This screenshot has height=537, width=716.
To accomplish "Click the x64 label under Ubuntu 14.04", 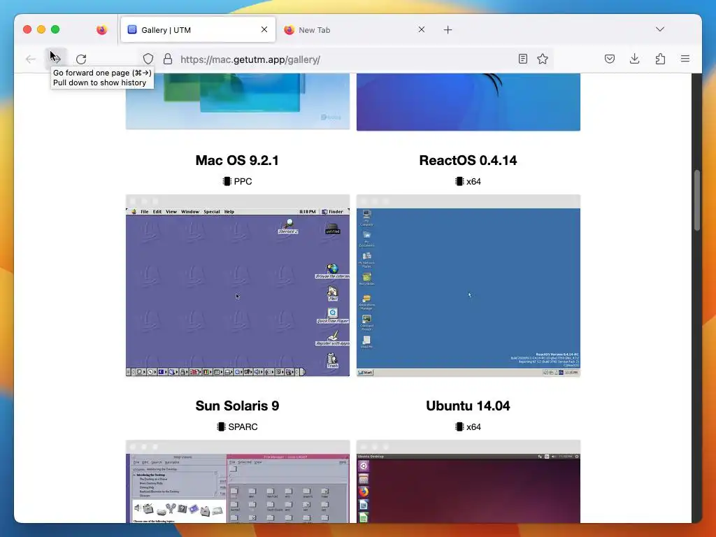I will click(473, 427).
